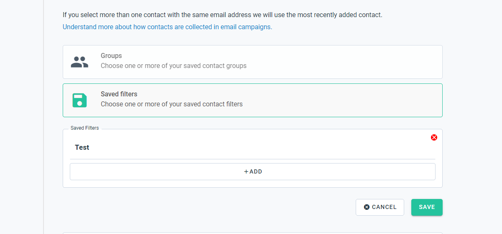The width and height of the screenshot is (502, 234).
Task: Click the Saved Filters section label
Action: tap(85, 128)
